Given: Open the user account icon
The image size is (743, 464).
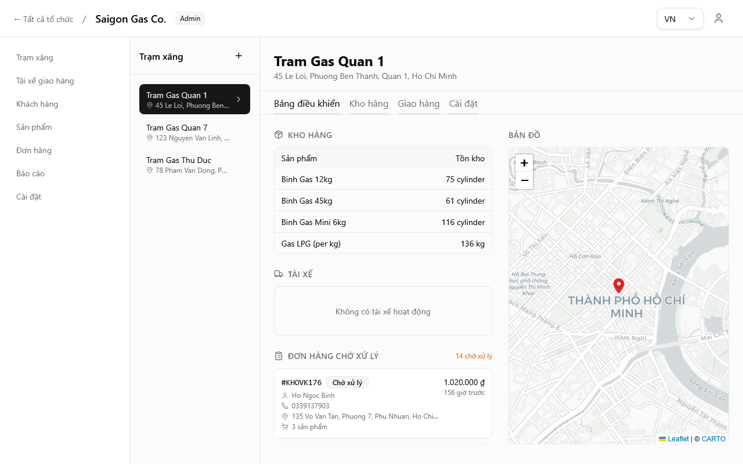Looking at the screenshot, I should (x=719, y=19).
